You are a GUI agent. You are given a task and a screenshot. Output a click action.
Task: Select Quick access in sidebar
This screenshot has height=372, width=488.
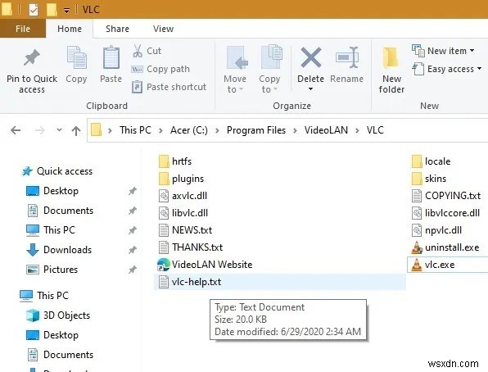[x=57, y=171]
